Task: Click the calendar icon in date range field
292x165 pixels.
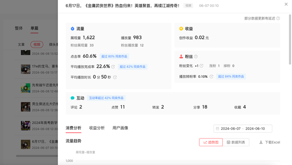Action: tap(217, 128)
